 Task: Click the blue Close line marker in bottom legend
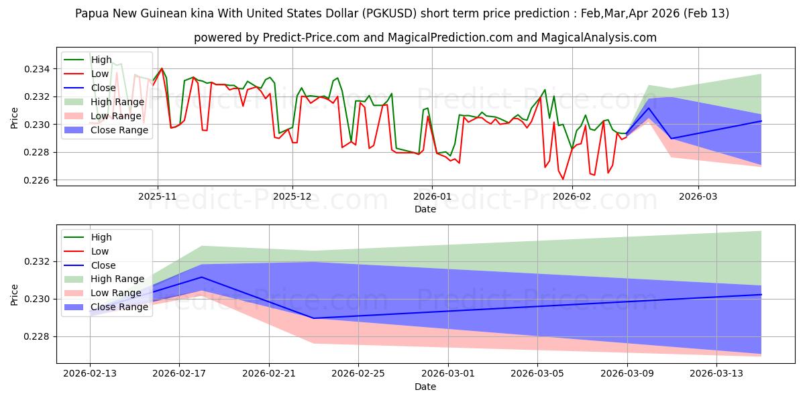(74, 265)
